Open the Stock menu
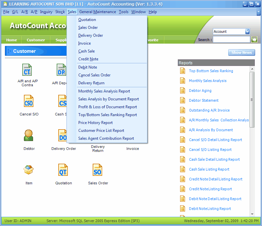This screenshot has width=262, height=226. pyautogui.click(x=60, y=12)
